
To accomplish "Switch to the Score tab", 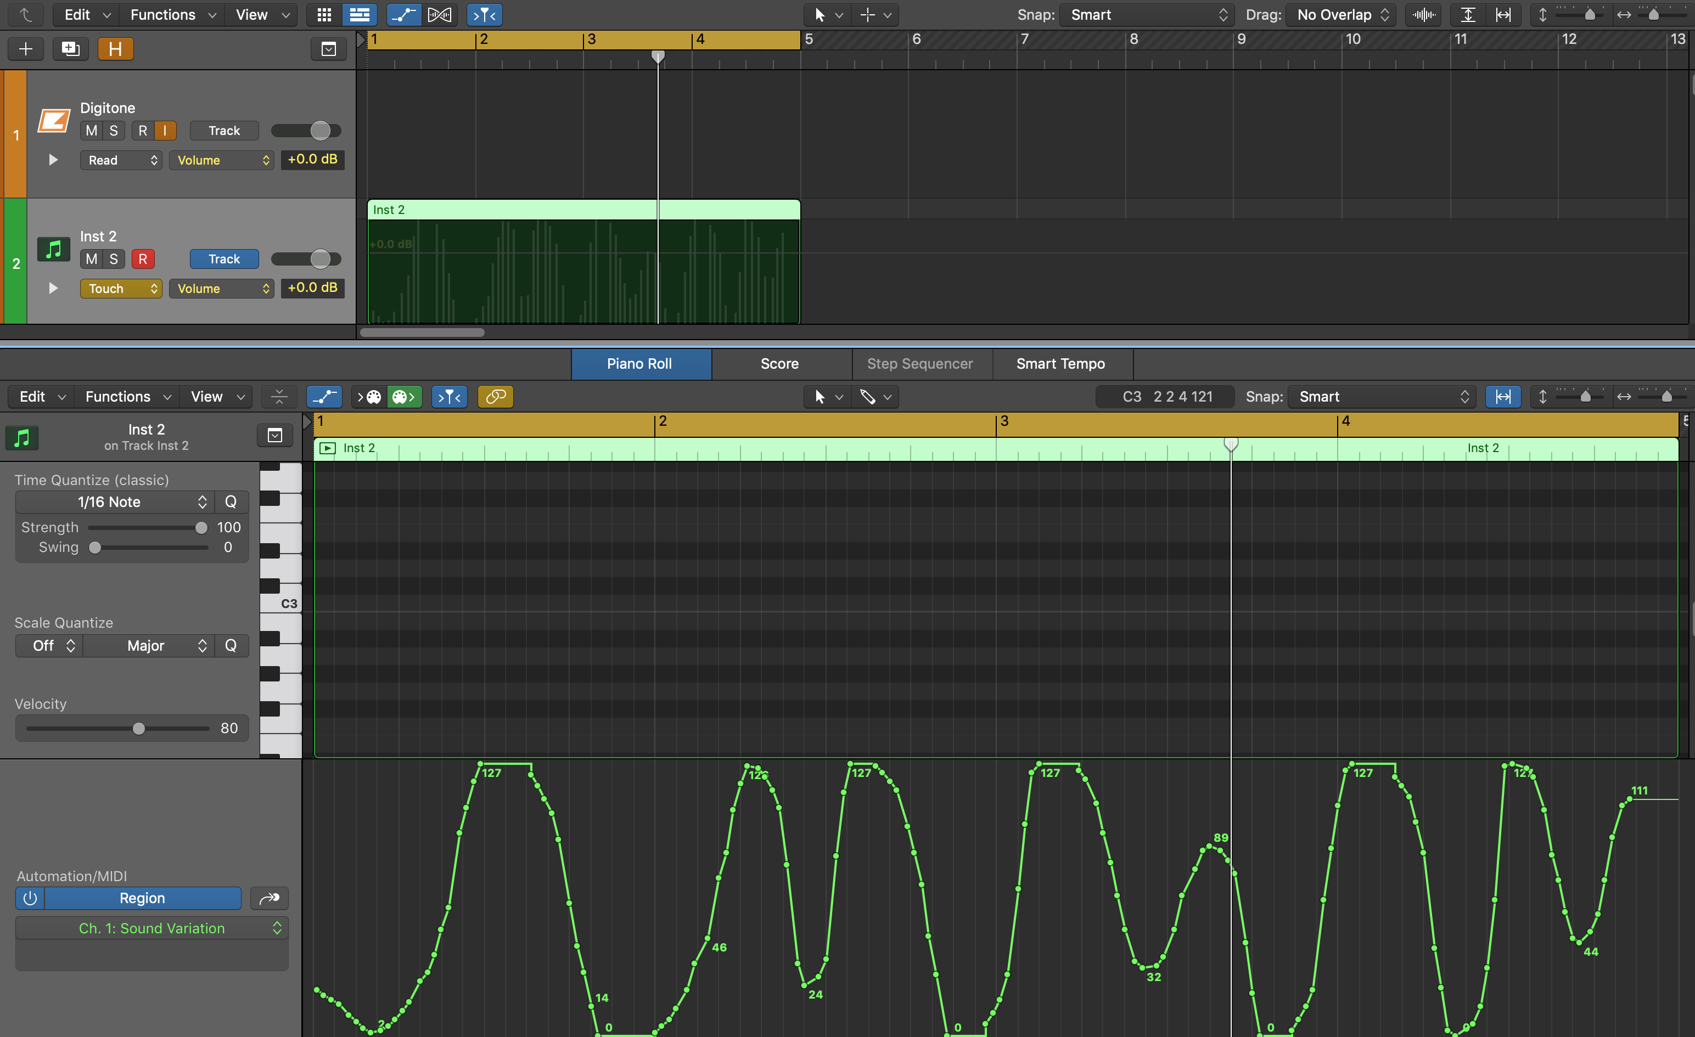I will pos(779,364).
